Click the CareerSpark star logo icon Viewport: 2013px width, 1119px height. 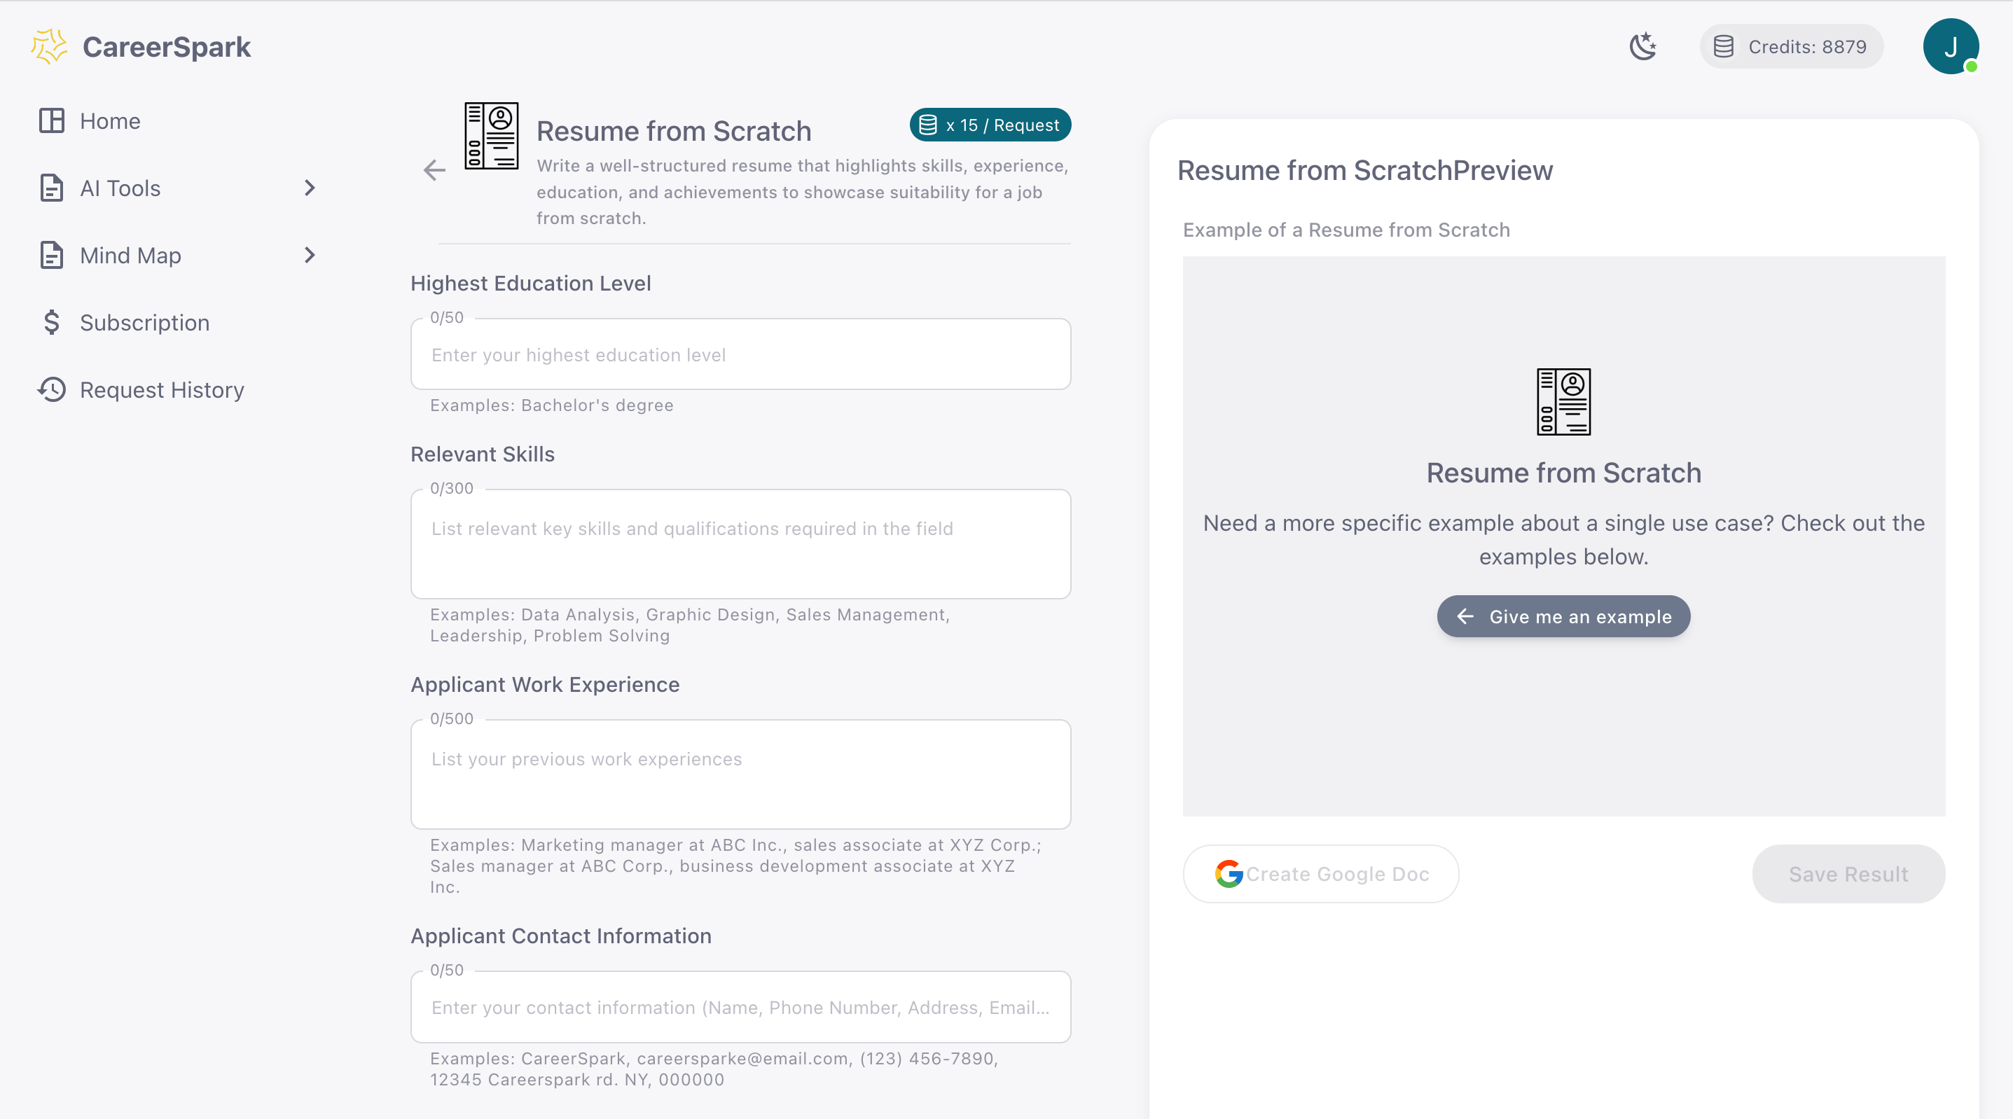49,47
